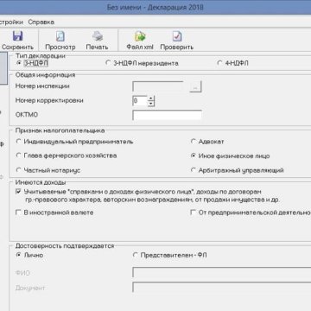Viewport: 311px width, 311px height.
Task: Click the ФИО representative field
Action: tap(222, 272)
